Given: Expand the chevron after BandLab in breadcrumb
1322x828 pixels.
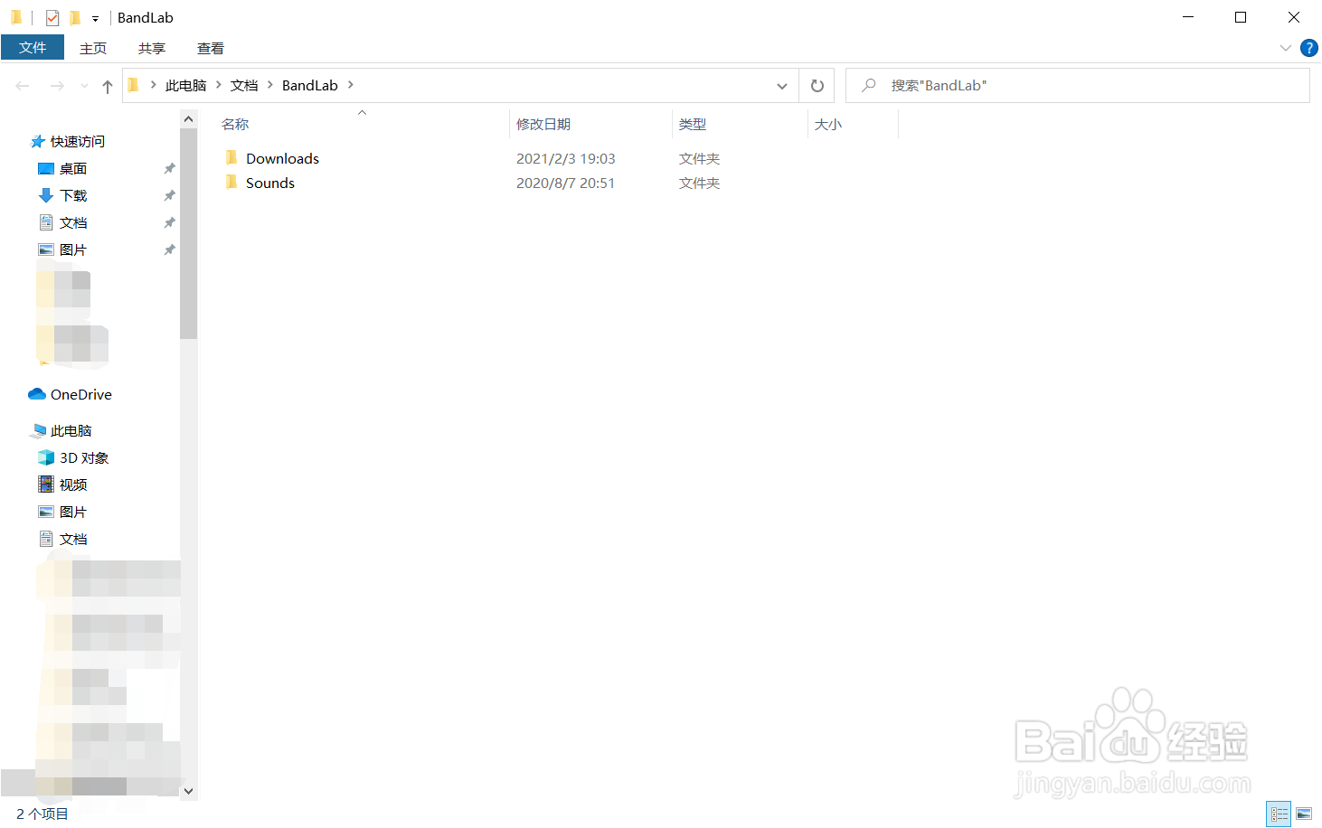Looking at the screenshot, I should [x=351, y=85].
